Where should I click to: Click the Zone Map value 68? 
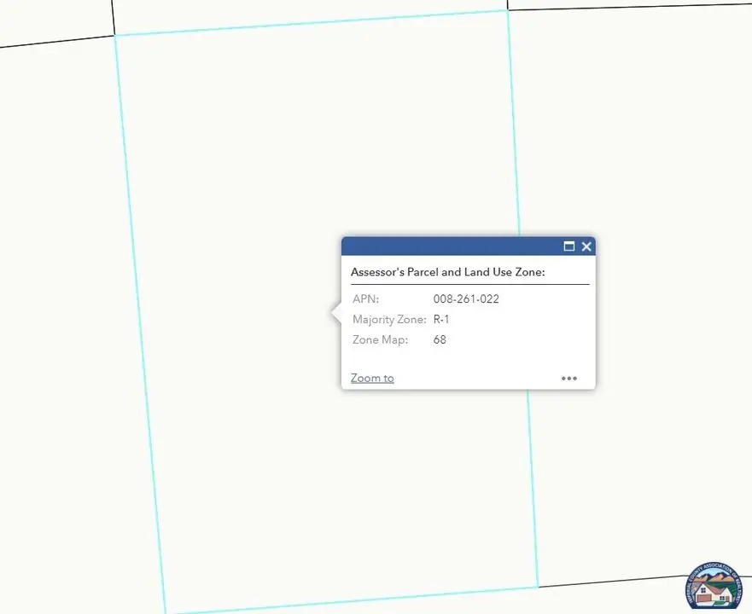440,340
